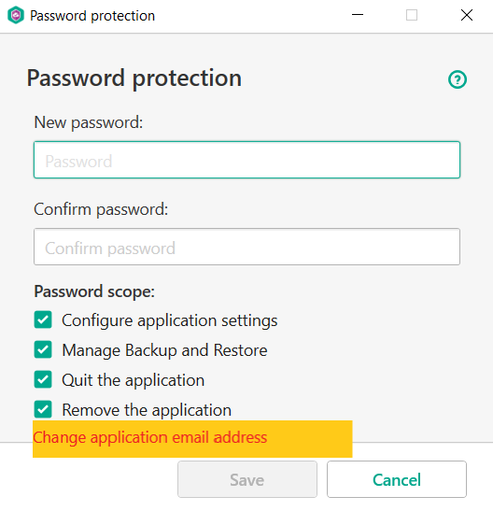The height and width of the screenshot is (511, 493).
Task: Click the greyed-out maximize window icon
Action: point(412,15)
